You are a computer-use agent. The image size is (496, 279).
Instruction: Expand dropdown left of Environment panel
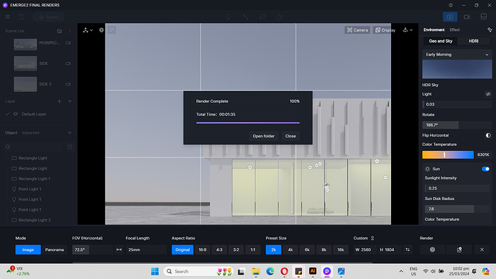click(x=408, y=30)
